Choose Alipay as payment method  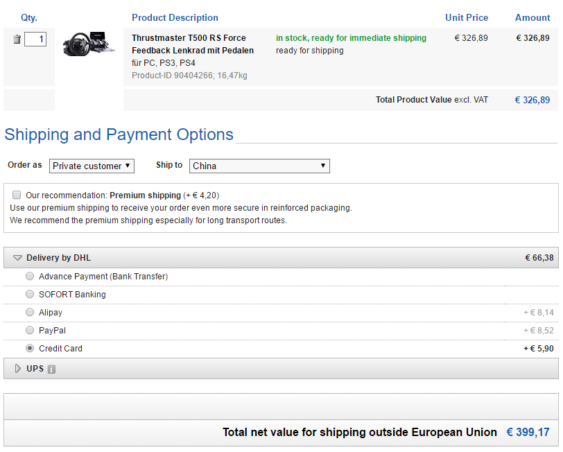coord(30,312)
